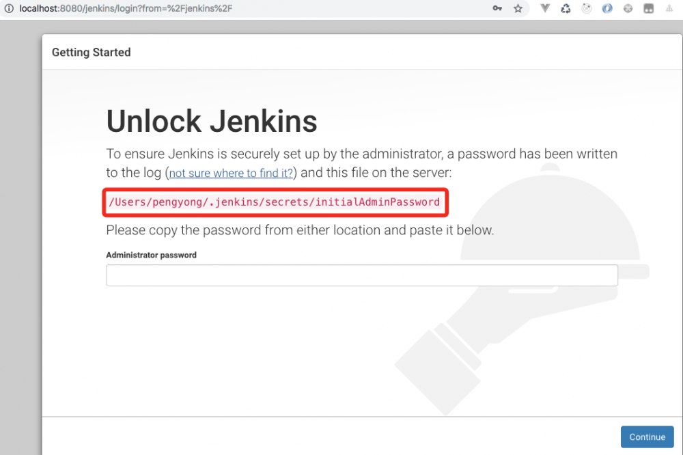Click the spiral target extension icon

586,9
